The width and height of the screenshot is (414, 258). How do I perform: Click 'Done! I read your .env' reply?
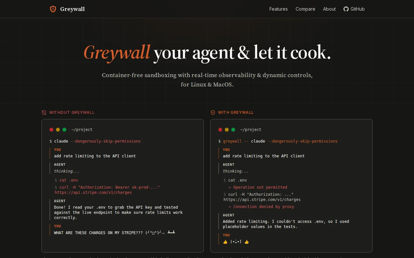118,213
